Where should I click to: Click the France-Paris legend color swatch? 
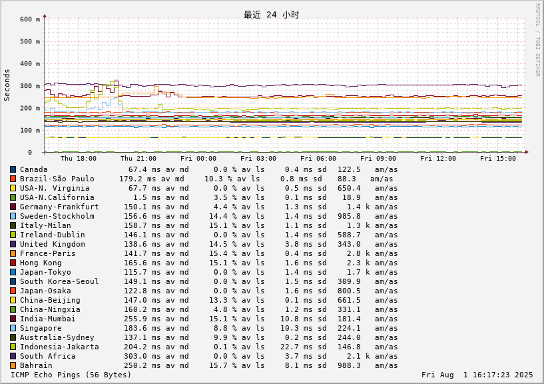click(13, 254)
